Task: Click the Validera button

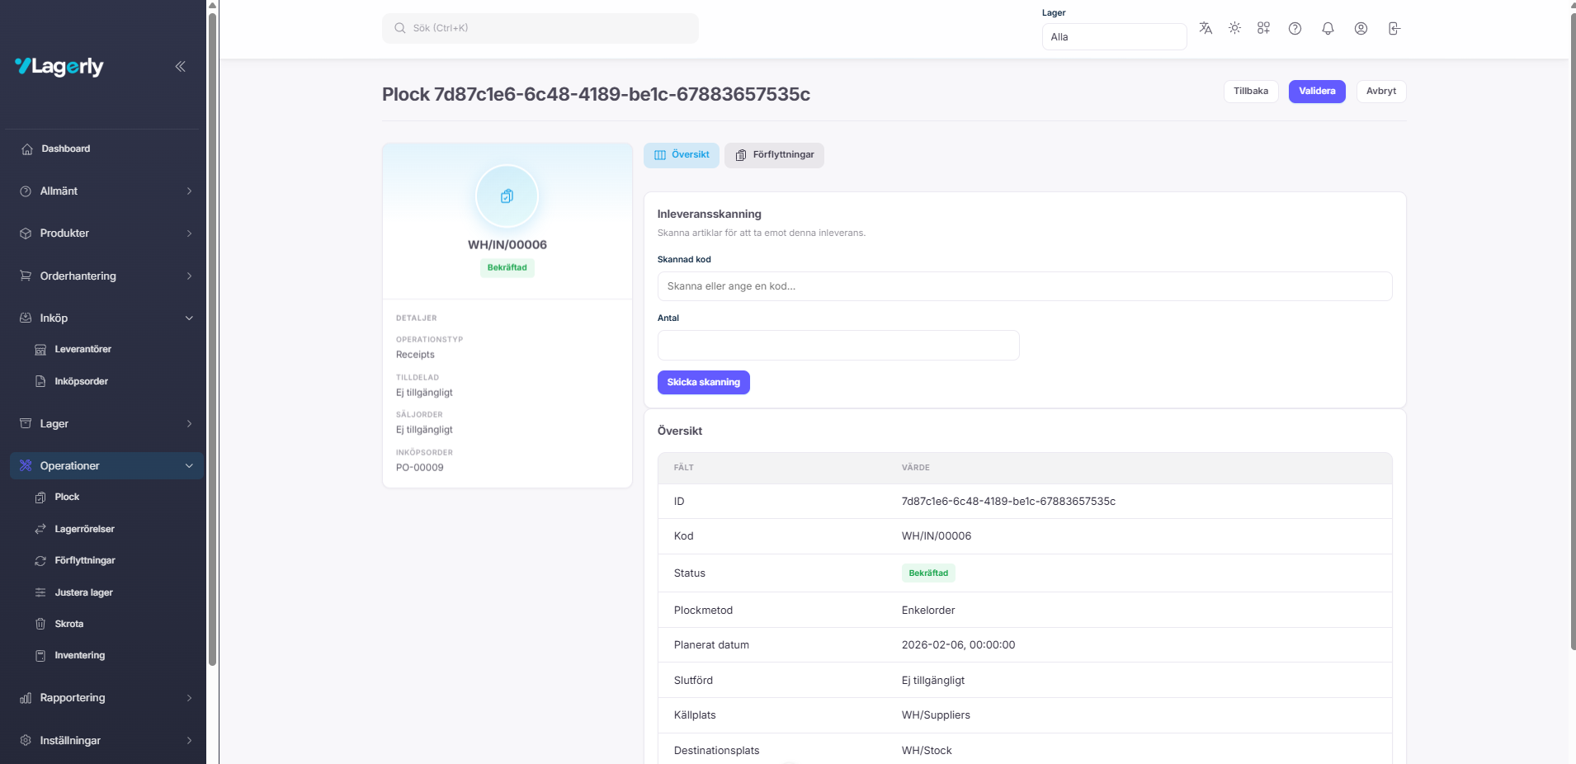Action: (x=1316, y=92)
